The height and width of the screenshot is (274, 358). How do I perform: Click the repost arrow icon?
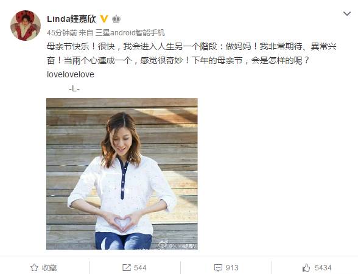127,268
